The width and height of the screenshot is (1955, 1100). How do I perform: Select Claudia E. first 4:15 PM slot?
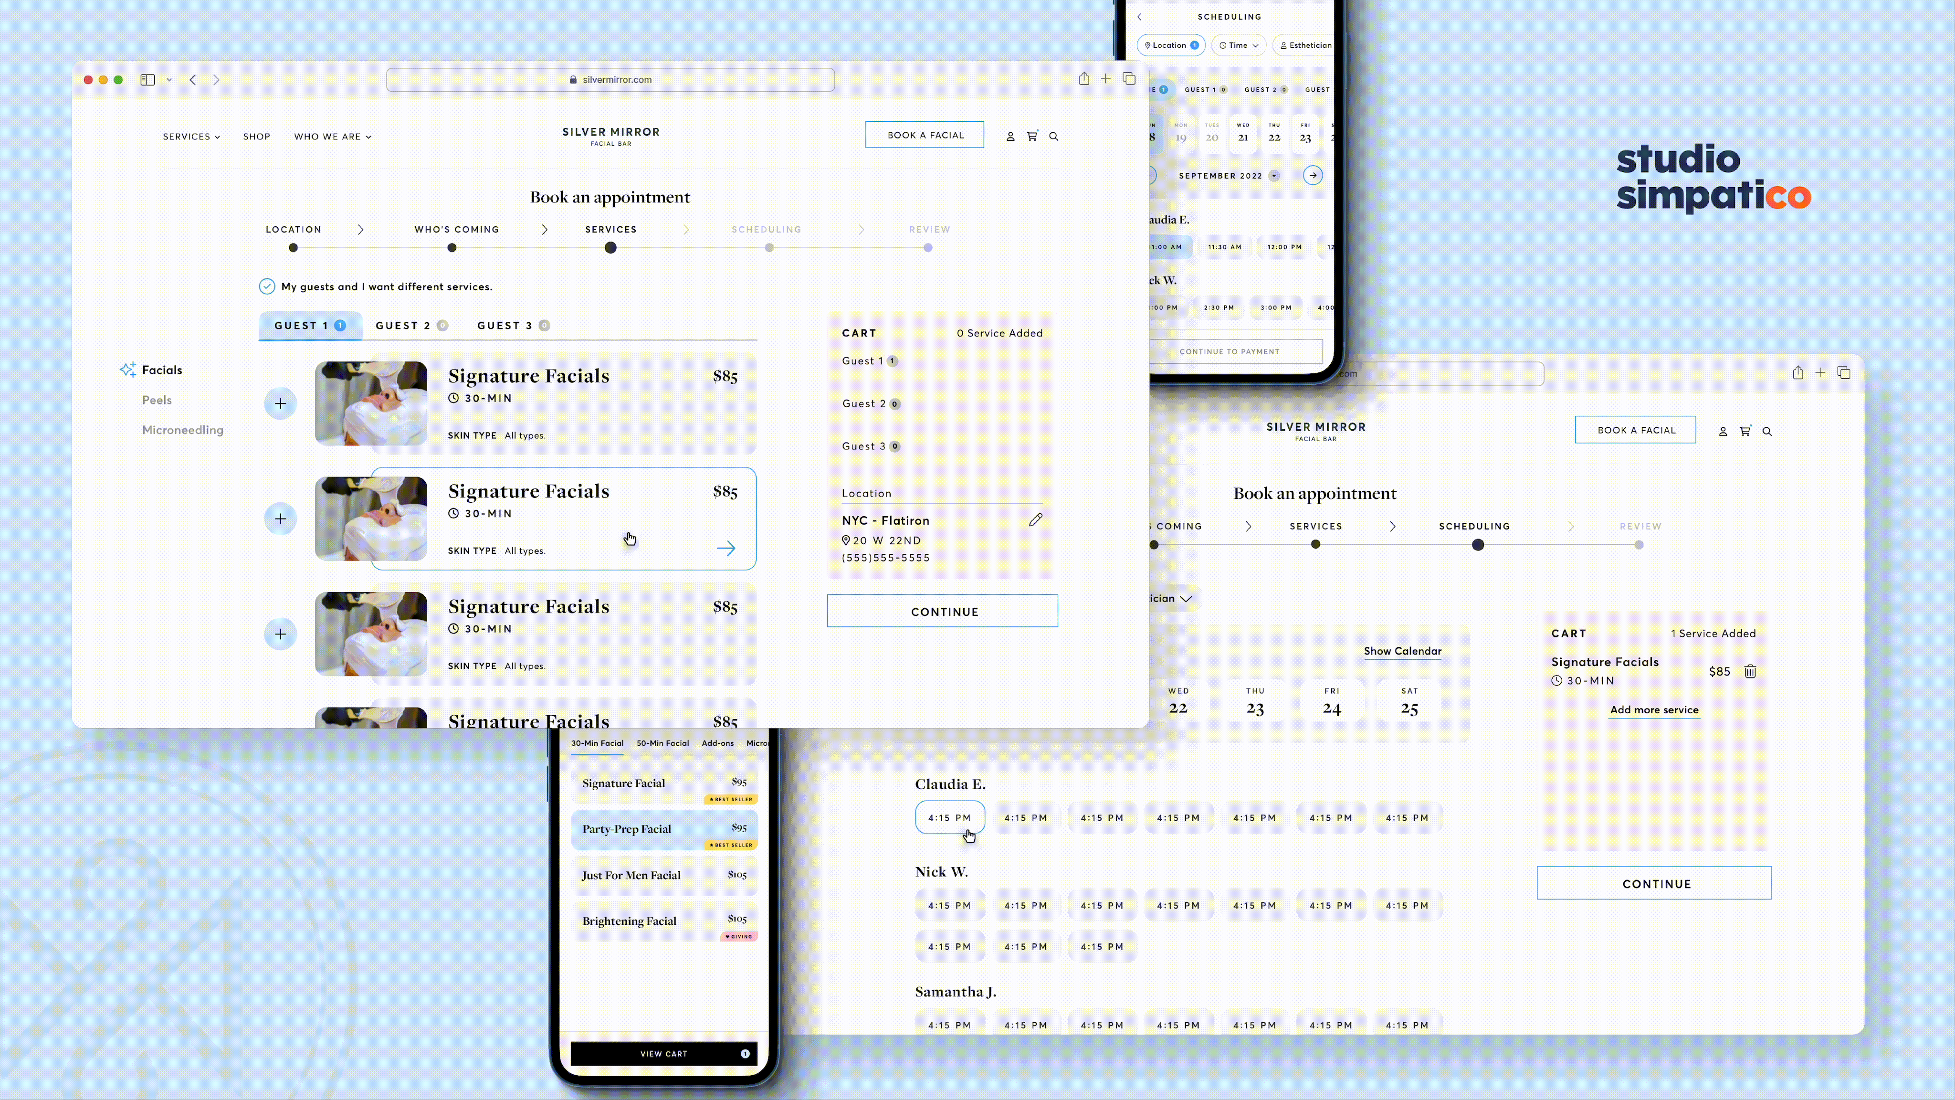(949, 817)
